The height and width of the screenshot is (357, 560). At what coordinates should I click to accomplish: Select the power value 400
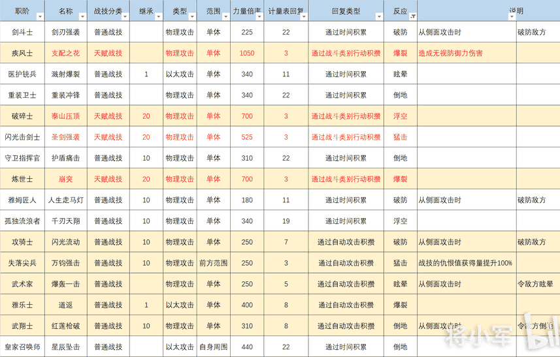(247, 305)
